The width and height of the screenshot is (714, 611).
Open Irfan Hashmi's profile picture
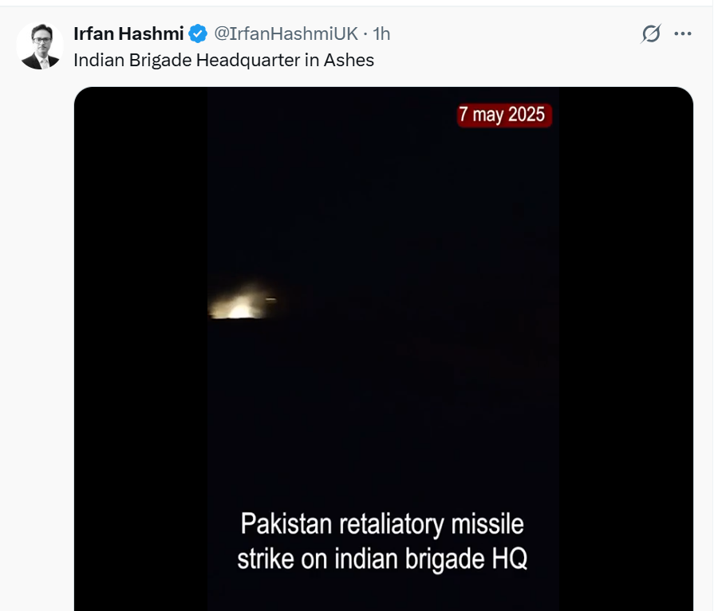[x=40, y=45]
